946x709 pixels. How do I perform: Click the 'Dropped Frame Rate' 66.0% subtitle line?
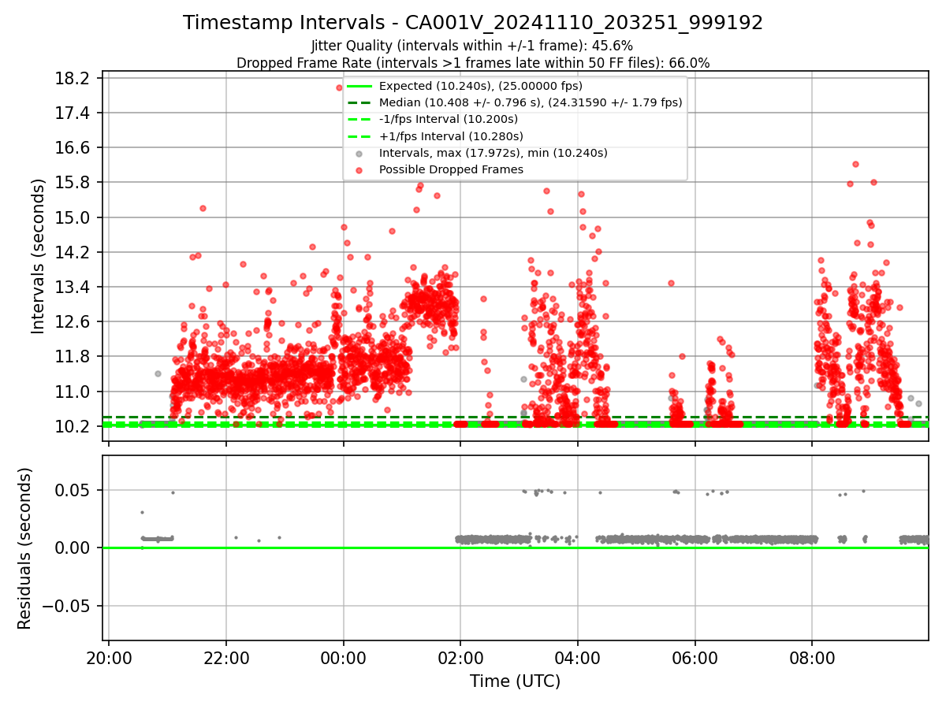(473, 63)
